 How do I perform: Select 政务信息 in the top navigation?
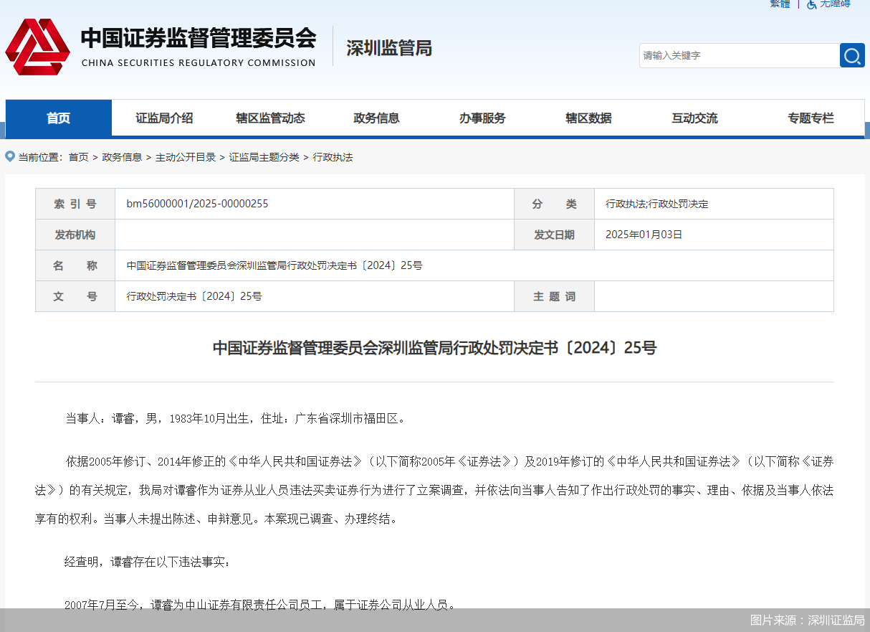(376, 118)
